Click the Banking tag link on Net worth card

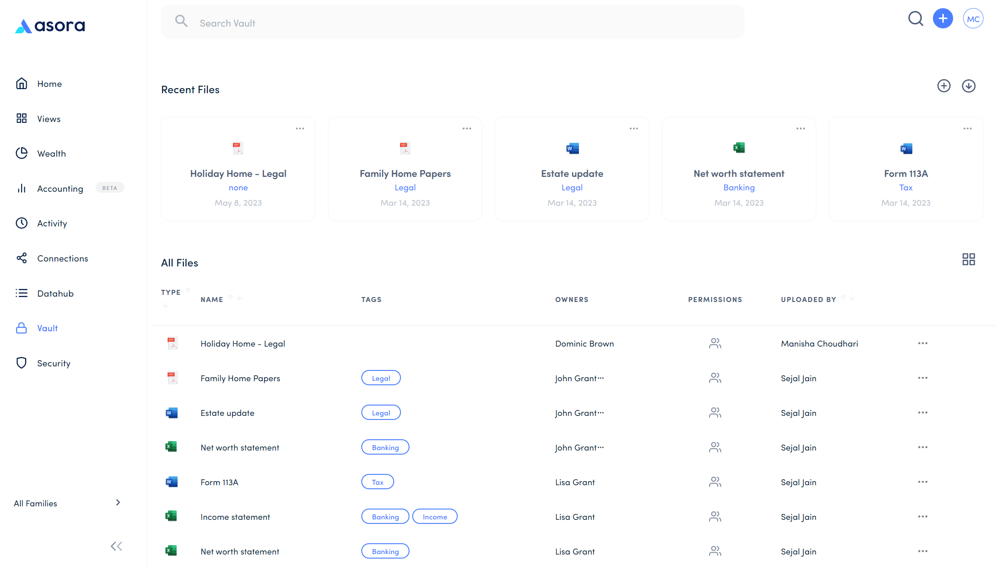(739, 188)
